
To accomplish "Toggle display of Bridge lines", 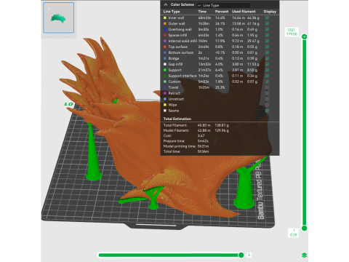I will pos(267,58).
